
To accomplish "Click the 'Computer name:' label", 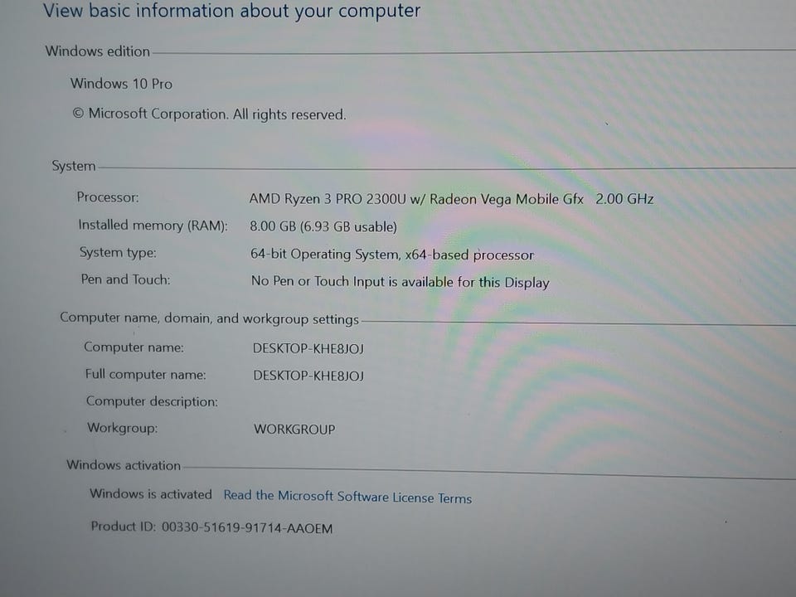I will pos(134,347).
